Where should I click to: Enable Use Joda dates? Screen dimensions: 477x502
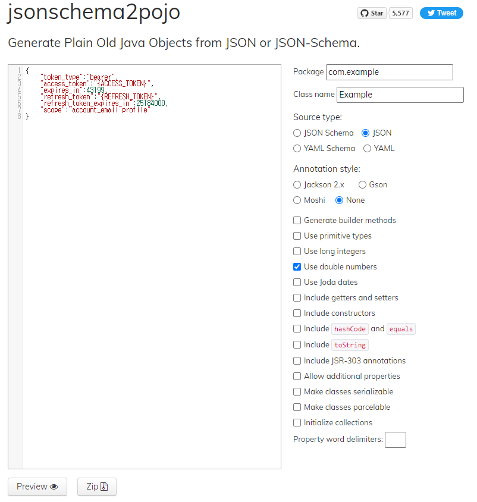[x=297, y=282]
